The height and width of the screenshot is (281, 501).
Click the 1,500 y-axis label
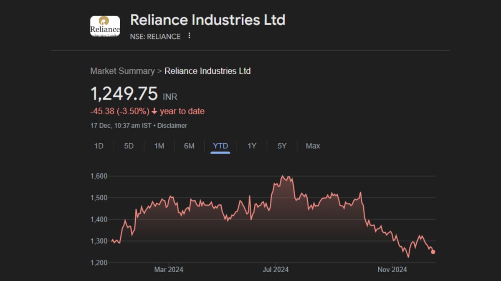pos(99,198)
